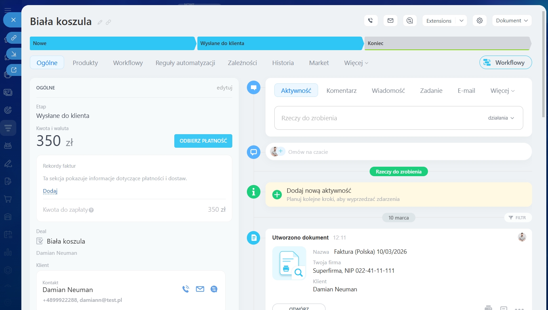
Task: Click green plus icon for new activity
Action: pyautogui.click(x=277, y=195)
